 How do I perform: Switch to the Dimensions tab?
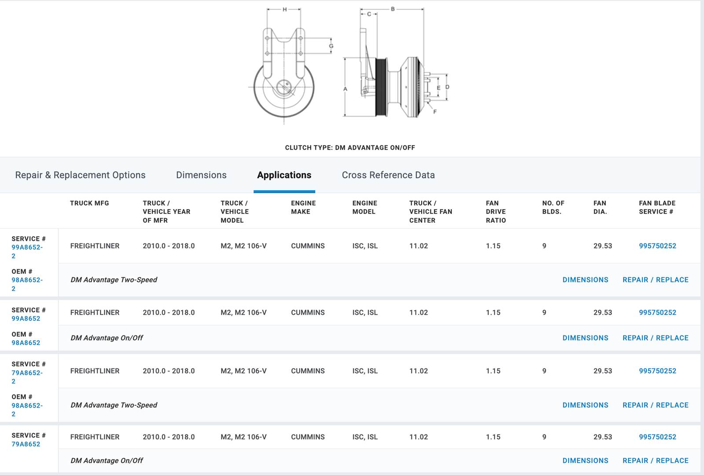click(201, 175)
